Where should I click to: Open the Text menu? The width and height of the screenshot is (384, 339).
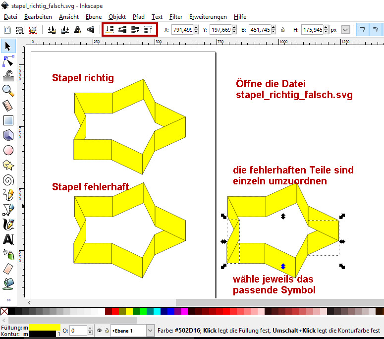tap(157, 17)
